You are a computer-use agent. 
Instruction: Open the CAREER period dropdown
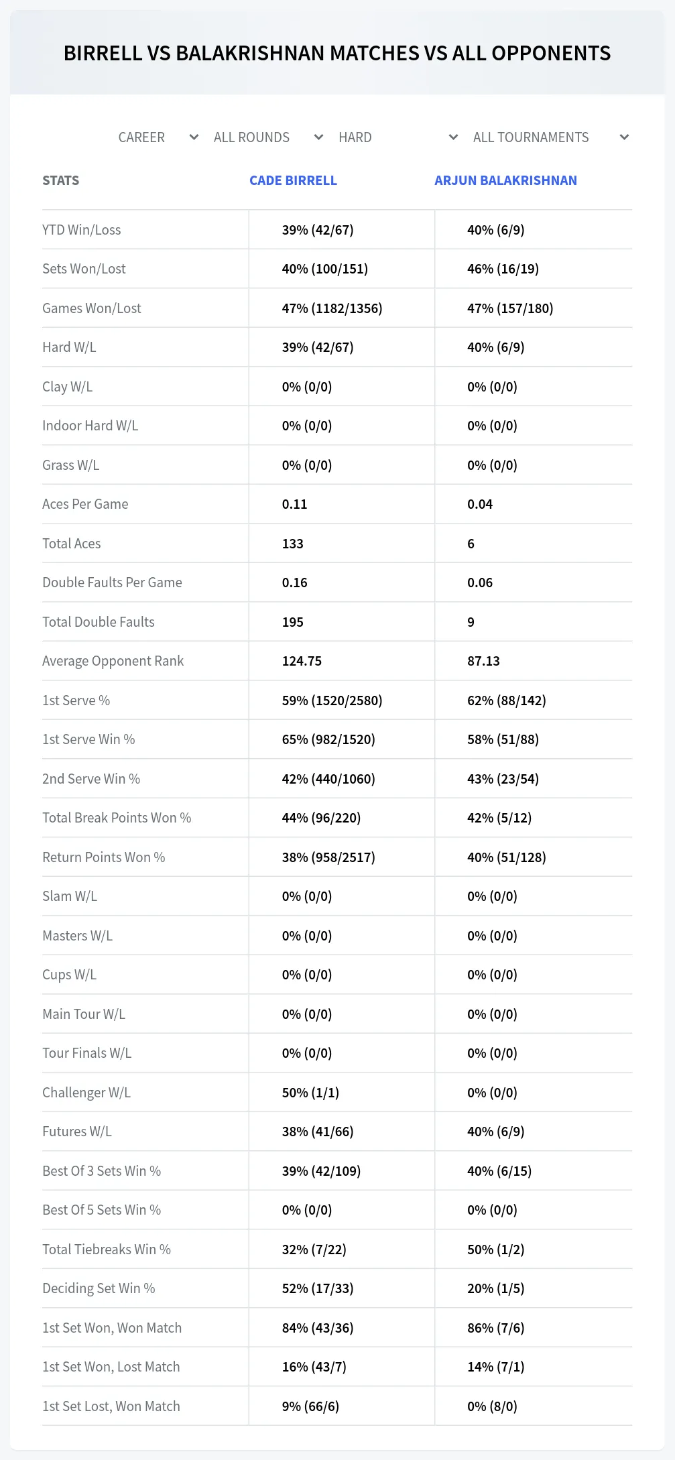[x=158, y=137]
